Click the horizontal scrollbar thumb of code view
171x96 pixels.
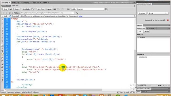[x=54, y=90]
